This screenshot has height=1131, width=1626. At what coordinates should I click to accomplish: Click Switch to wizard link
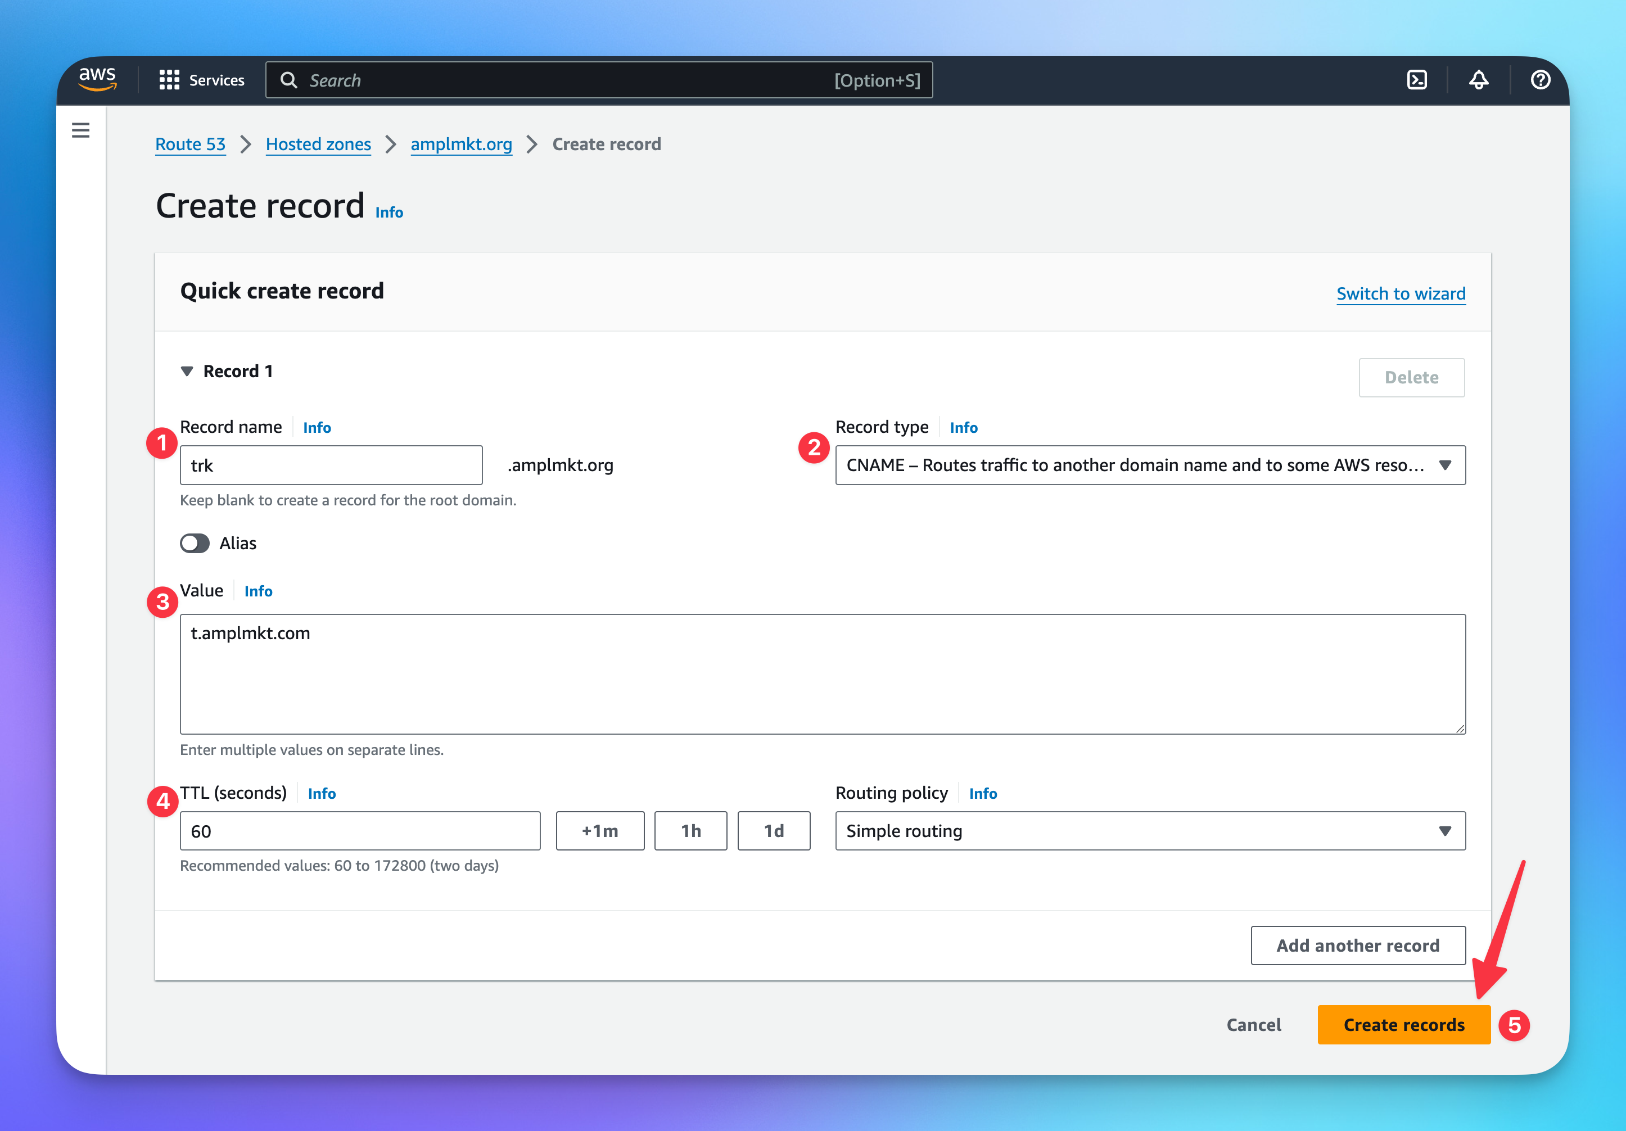1400,294
